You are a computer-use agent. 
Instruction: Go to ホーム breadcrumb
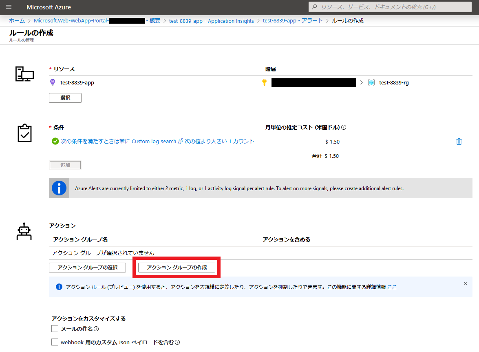coord(17,20)
